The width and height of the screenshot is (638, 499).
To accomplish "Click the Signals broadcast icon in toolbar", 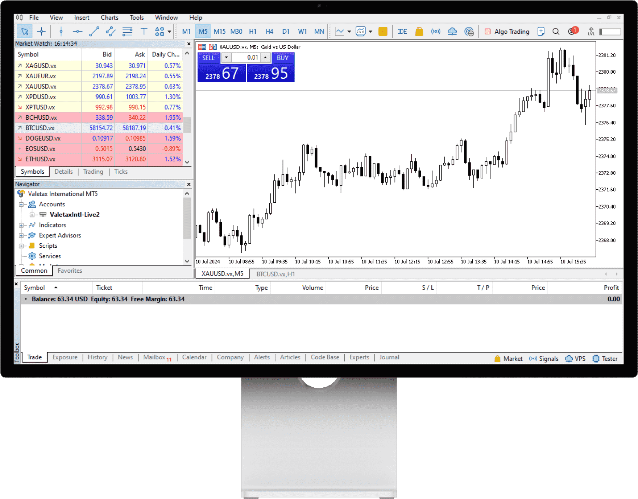I will [x=435, y=32].
